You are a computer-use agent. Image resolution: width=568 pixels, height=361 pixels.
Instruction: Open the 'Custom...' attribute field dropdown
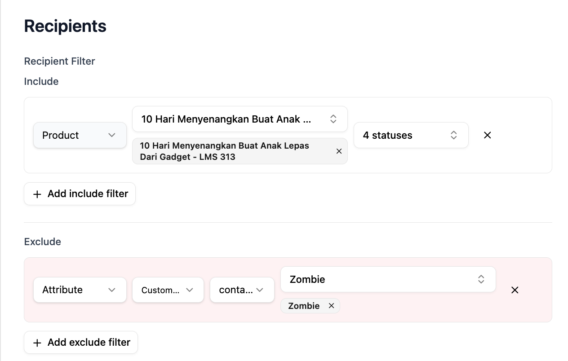168,290
